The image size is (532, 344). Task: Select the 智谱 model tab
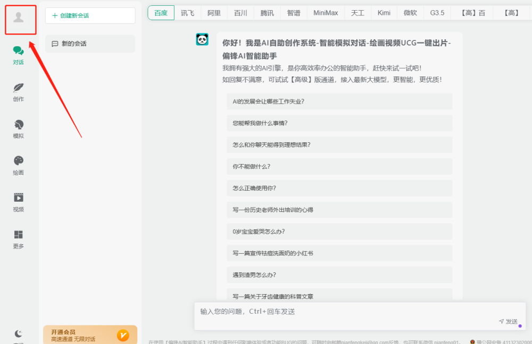[x=294, y=13]
